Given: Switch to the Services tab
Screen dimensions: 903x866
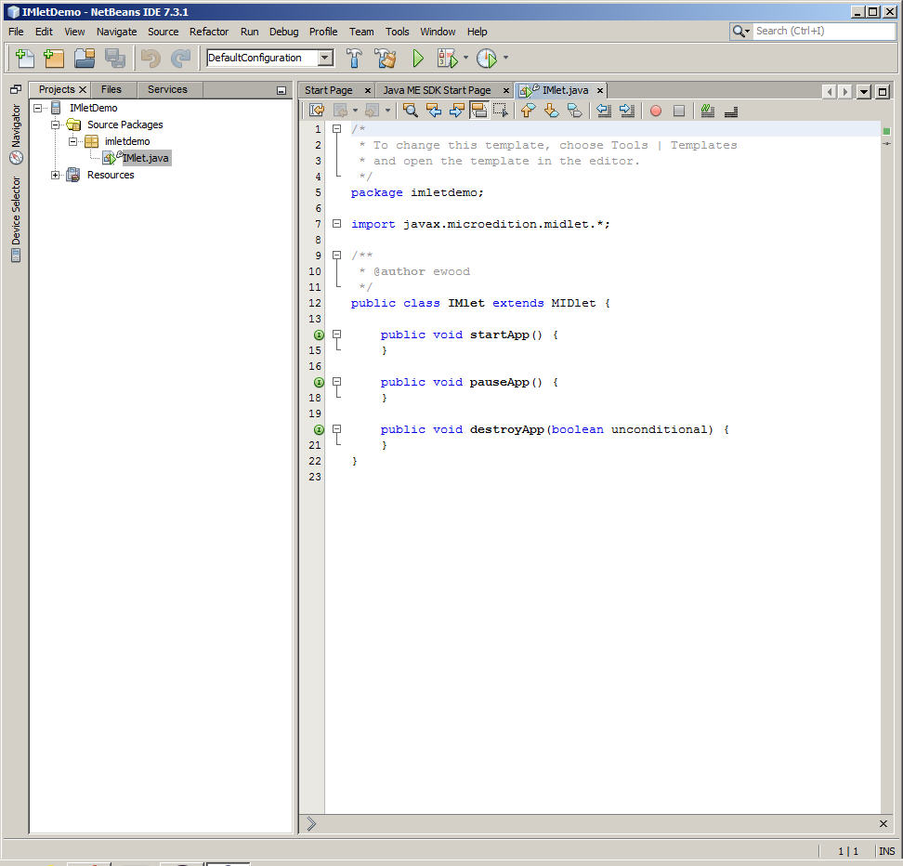Looking at the screenshot, I should (x=167, y=89).
